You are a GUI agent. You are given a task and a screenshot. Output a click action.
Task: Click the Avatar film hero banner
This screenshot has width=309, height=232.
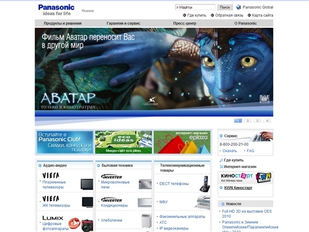(x=154, y=72)
